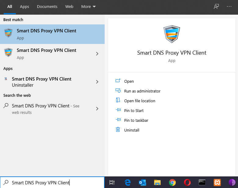Open File Explorer in the taskbar
Image resolution: width=238 pixels, height=188 pixels.
(x=157, y=183)
